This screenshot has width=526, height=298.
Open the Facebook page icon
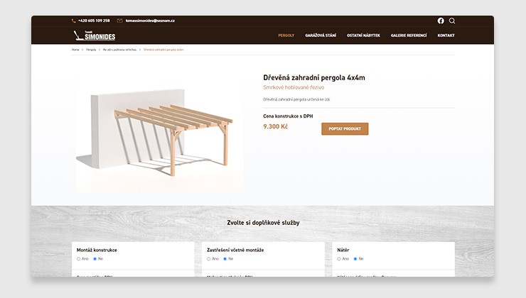(441, 21)
